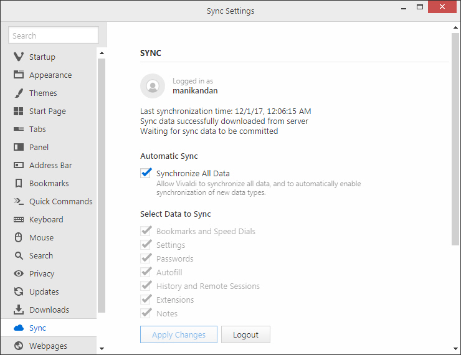Image resolution: width=461 pixels, height=355 pixels.
Task: Click the Panel icon in sidebar
Action: tap(19, 147)
